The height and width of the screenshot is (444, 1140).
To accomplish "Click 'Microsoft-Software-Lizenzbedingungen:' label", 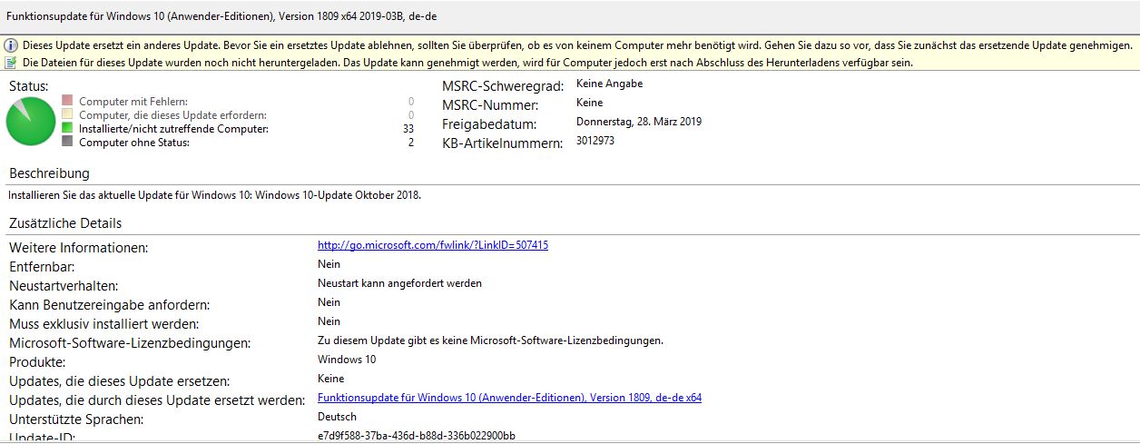I will [x=130, y=343].
